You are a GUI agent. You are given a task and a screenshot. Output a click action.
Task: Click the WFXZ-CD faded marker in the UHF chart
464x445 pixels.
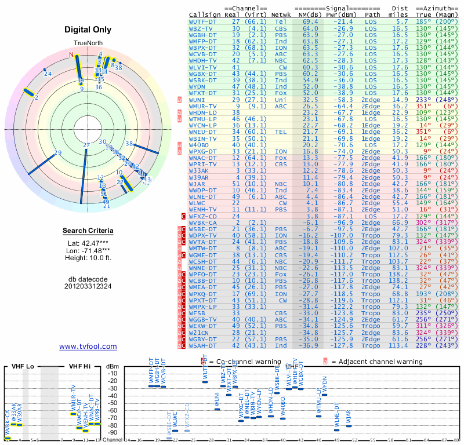187,431
